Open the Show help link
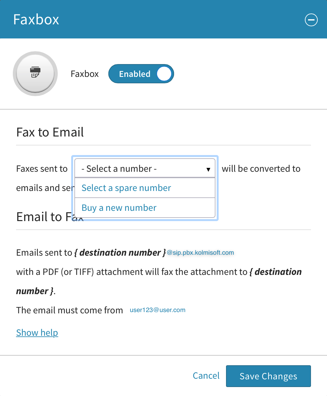Image resolution: width=327 pixels, height=396 pixels. click(x=37, y=333)
